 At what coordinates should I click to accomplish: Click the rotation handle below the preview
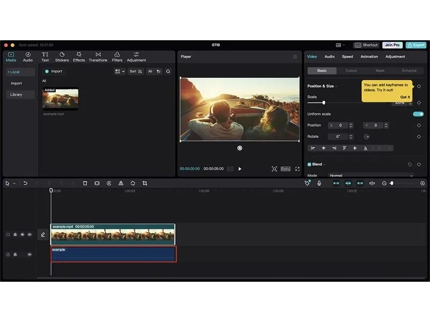(240, 148)
